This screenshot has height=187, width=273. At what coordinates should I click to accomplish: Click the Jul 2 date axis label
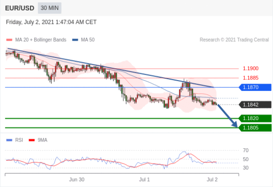tap(212, 180)
